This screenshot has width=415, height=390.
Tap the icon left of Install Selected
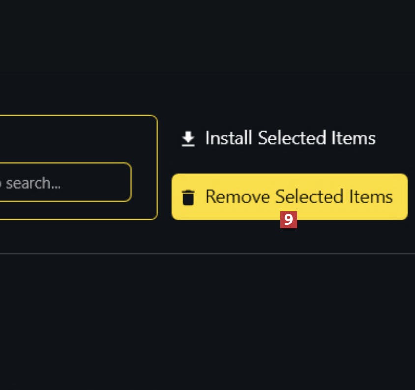tap(188, 139)
